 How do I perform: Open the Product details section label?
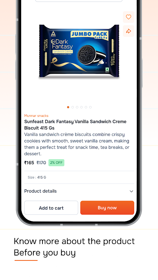40,191
